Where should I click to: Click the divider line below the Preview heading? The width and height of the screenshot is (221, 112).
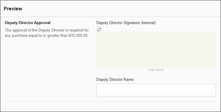(x=111, y=17)
